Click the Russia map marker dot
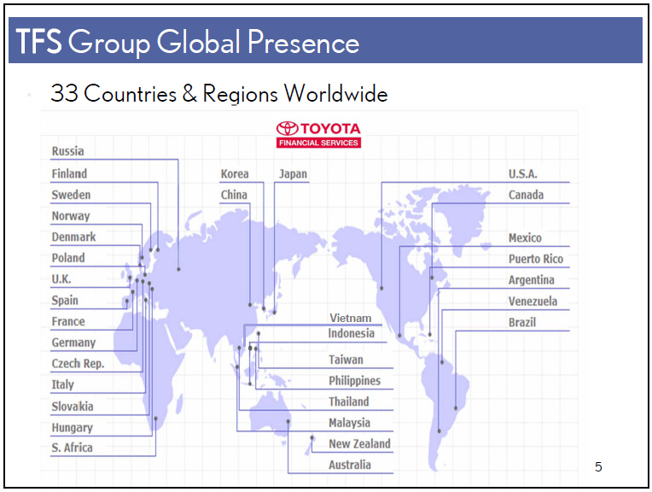652x492 pixels. coord(178,269)
